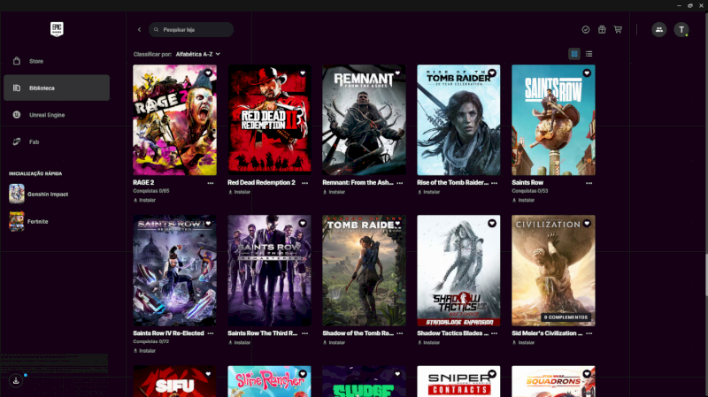708x397 pixels.
Task: Click Instalar under Saints Row
Action: (524, 200)
